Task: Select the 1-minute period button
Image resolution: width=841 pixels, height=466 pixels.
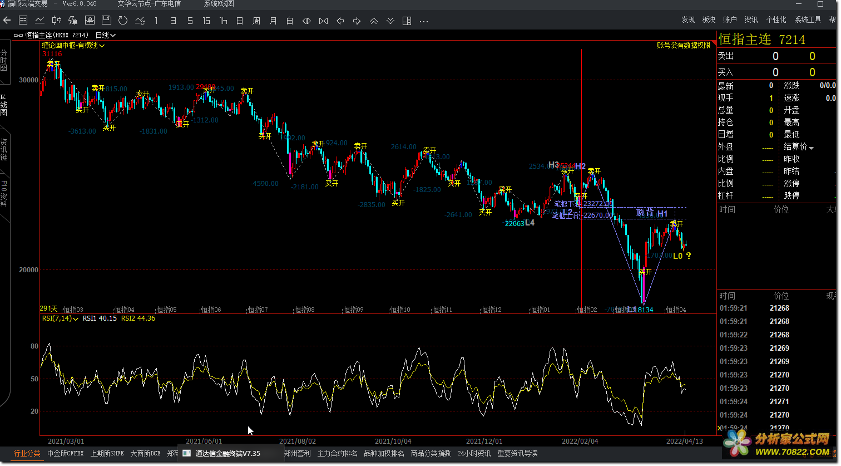Action: click(x=156, y=21)
